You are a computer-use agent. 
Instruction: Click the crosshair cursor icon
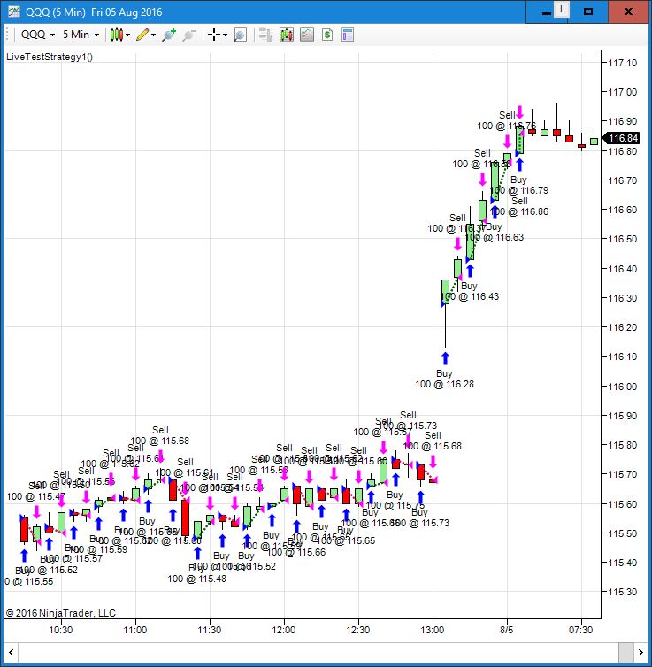[214, 34]
